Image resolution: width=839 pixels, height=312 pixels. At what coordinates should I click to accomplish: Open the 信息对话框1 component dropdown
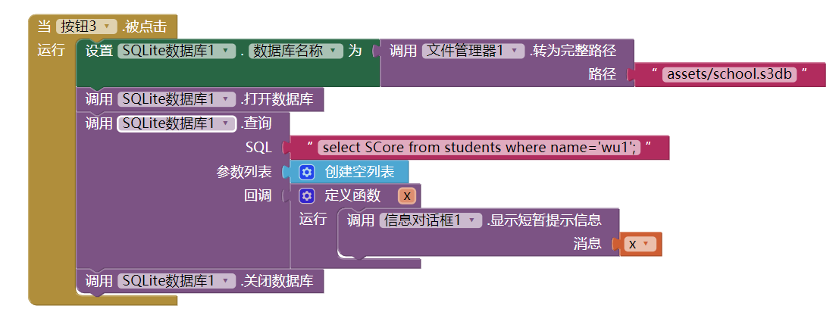point(430,220)
